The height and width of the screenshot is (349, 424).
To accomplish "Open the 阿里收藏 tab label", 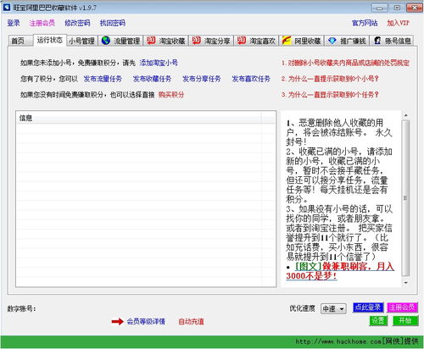I will click(308, 41).
